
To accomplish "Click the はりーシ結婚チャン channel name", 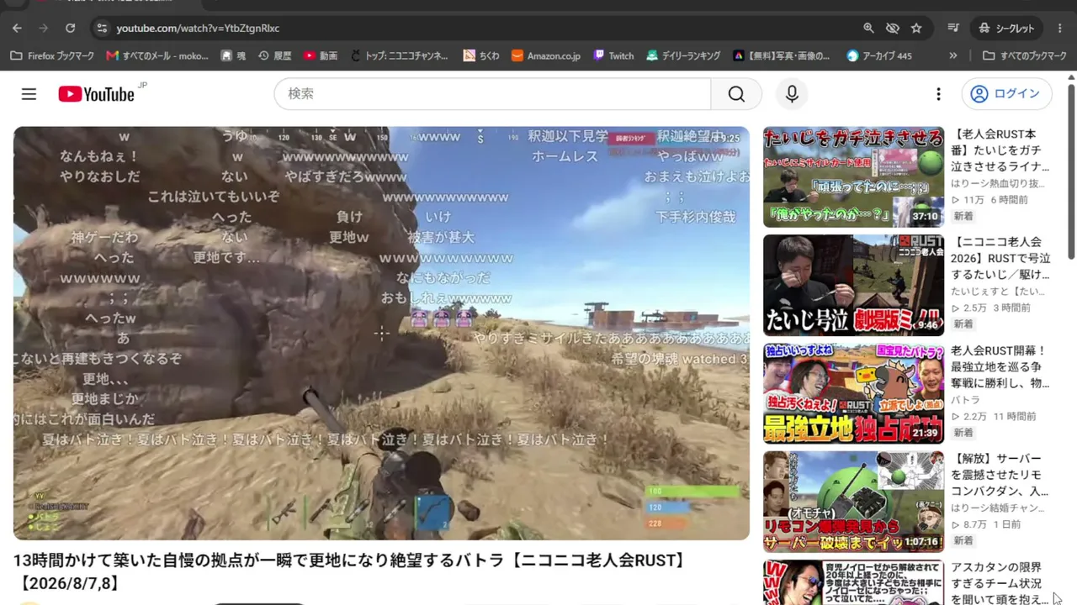I will pyautogui.click(x=998, y=508).
